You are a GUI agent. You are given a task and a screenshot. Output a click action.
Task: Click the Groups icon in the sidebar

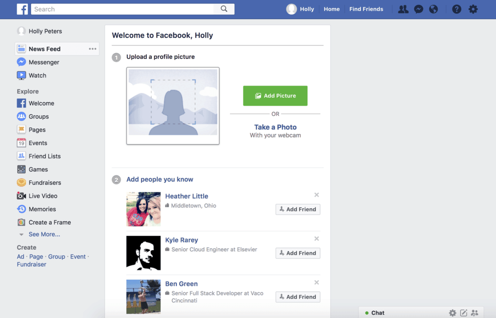[21, 116]
